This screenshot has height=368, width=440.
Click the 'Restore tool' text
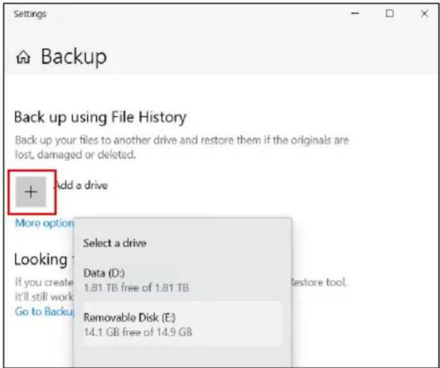tap(318, 282)
